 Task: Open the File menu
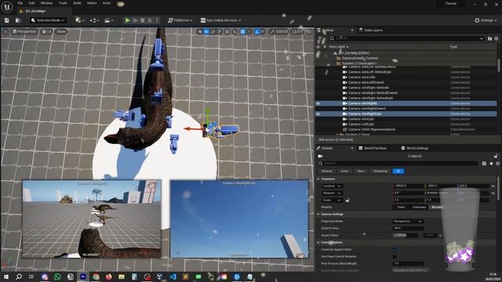pos(20,3)
